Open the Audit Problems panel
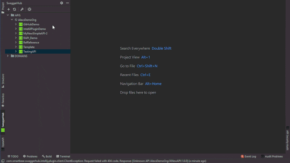290x163 pixels. click(272, 156)
